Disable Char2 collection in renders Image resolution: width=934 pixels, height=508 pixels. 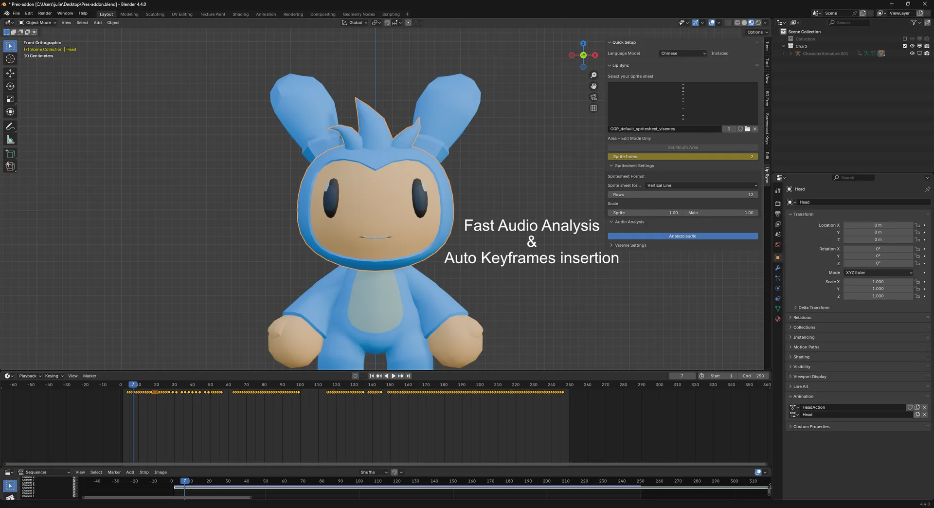tap(927, 46)
